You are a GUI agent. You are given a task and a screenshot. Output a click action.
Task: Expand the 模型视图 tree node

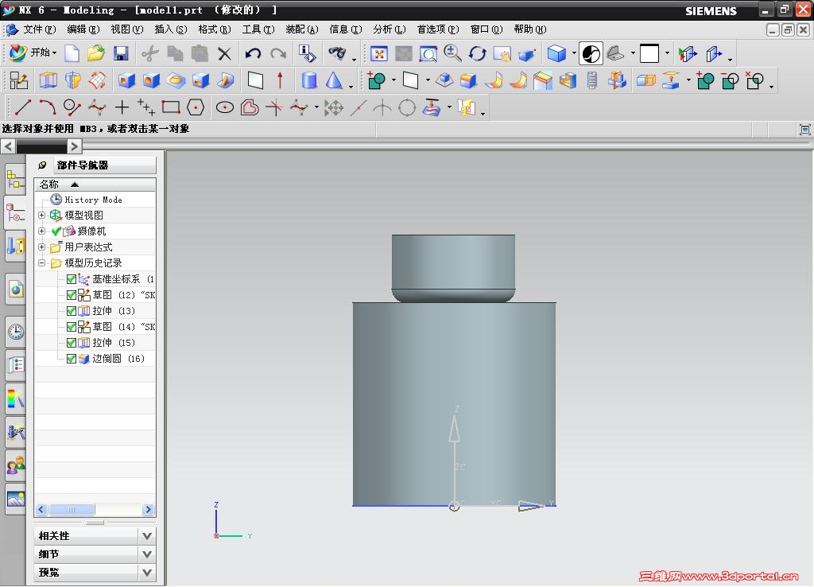(42, 216)
